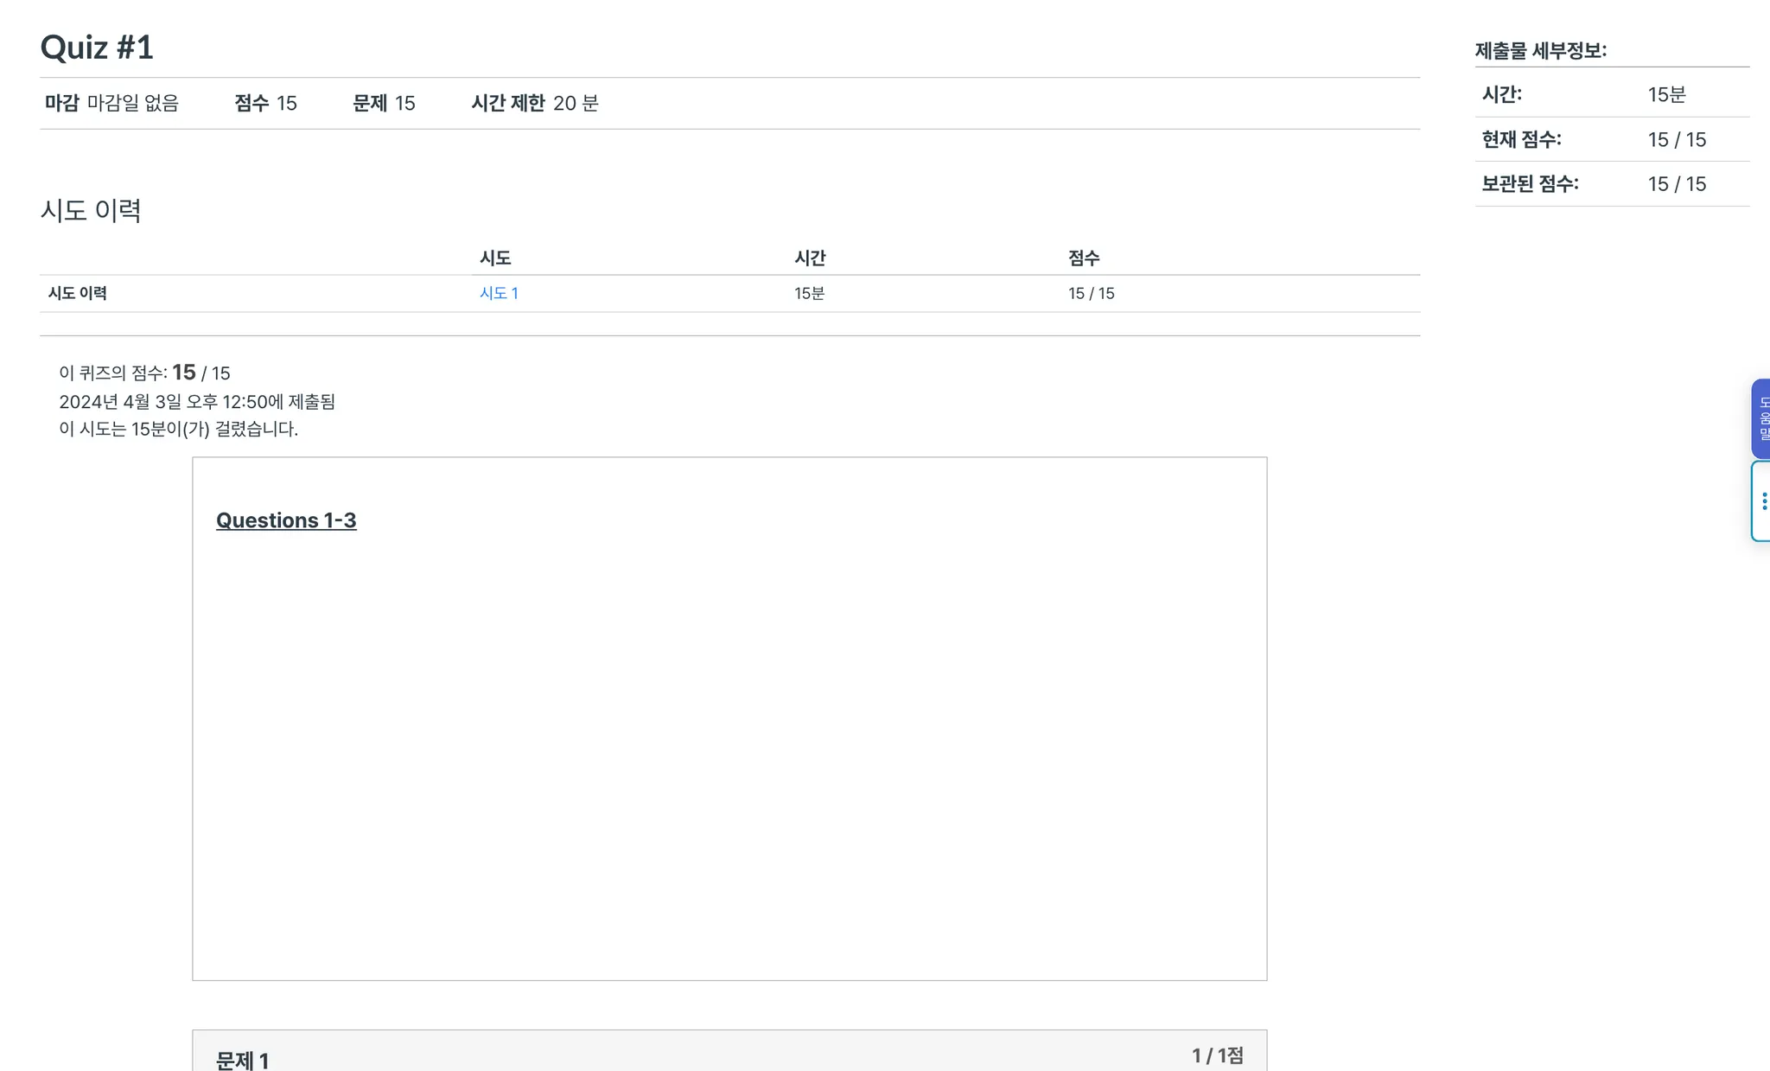Click inside the empty Questions 1-3 content box
Image resolution: width=1770 pixels, height=1071 pixels.
tap(729, 743)
